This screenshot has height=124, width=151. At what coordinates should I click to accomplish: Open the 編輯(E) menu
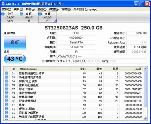click(x=18, y=9)
